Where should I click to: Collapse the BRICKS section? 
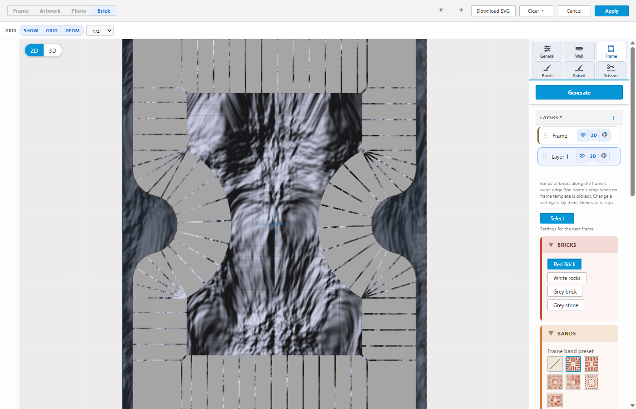579,245
